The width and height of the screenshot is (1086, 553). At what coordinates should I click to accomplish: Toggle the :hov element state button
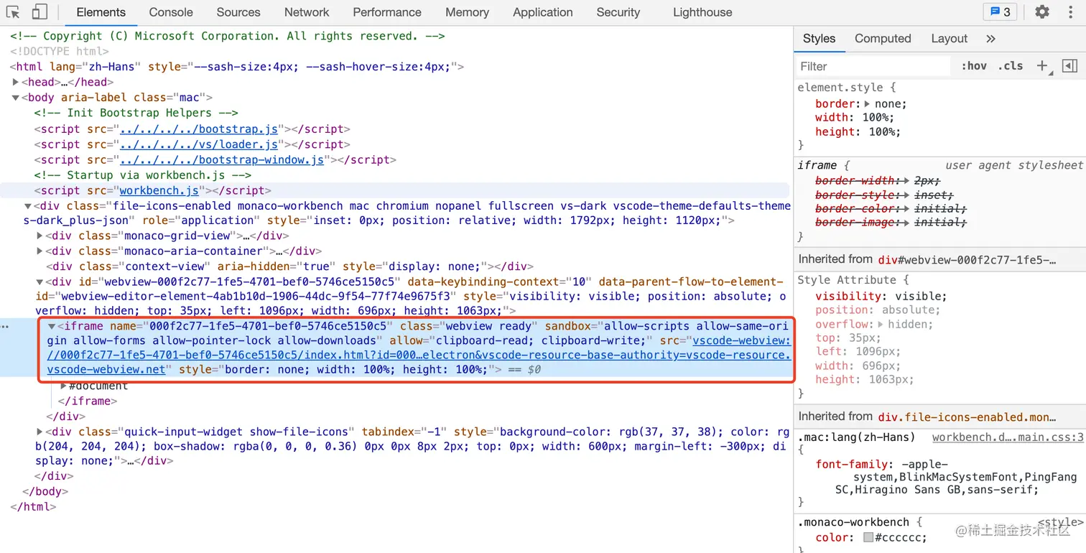tap(974, 66)
